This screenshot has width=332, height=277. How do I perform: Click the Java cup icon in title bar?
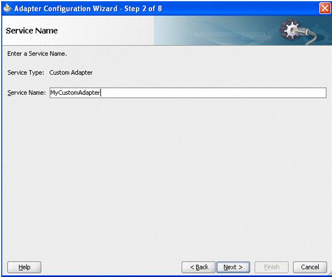tap(8, 8)
